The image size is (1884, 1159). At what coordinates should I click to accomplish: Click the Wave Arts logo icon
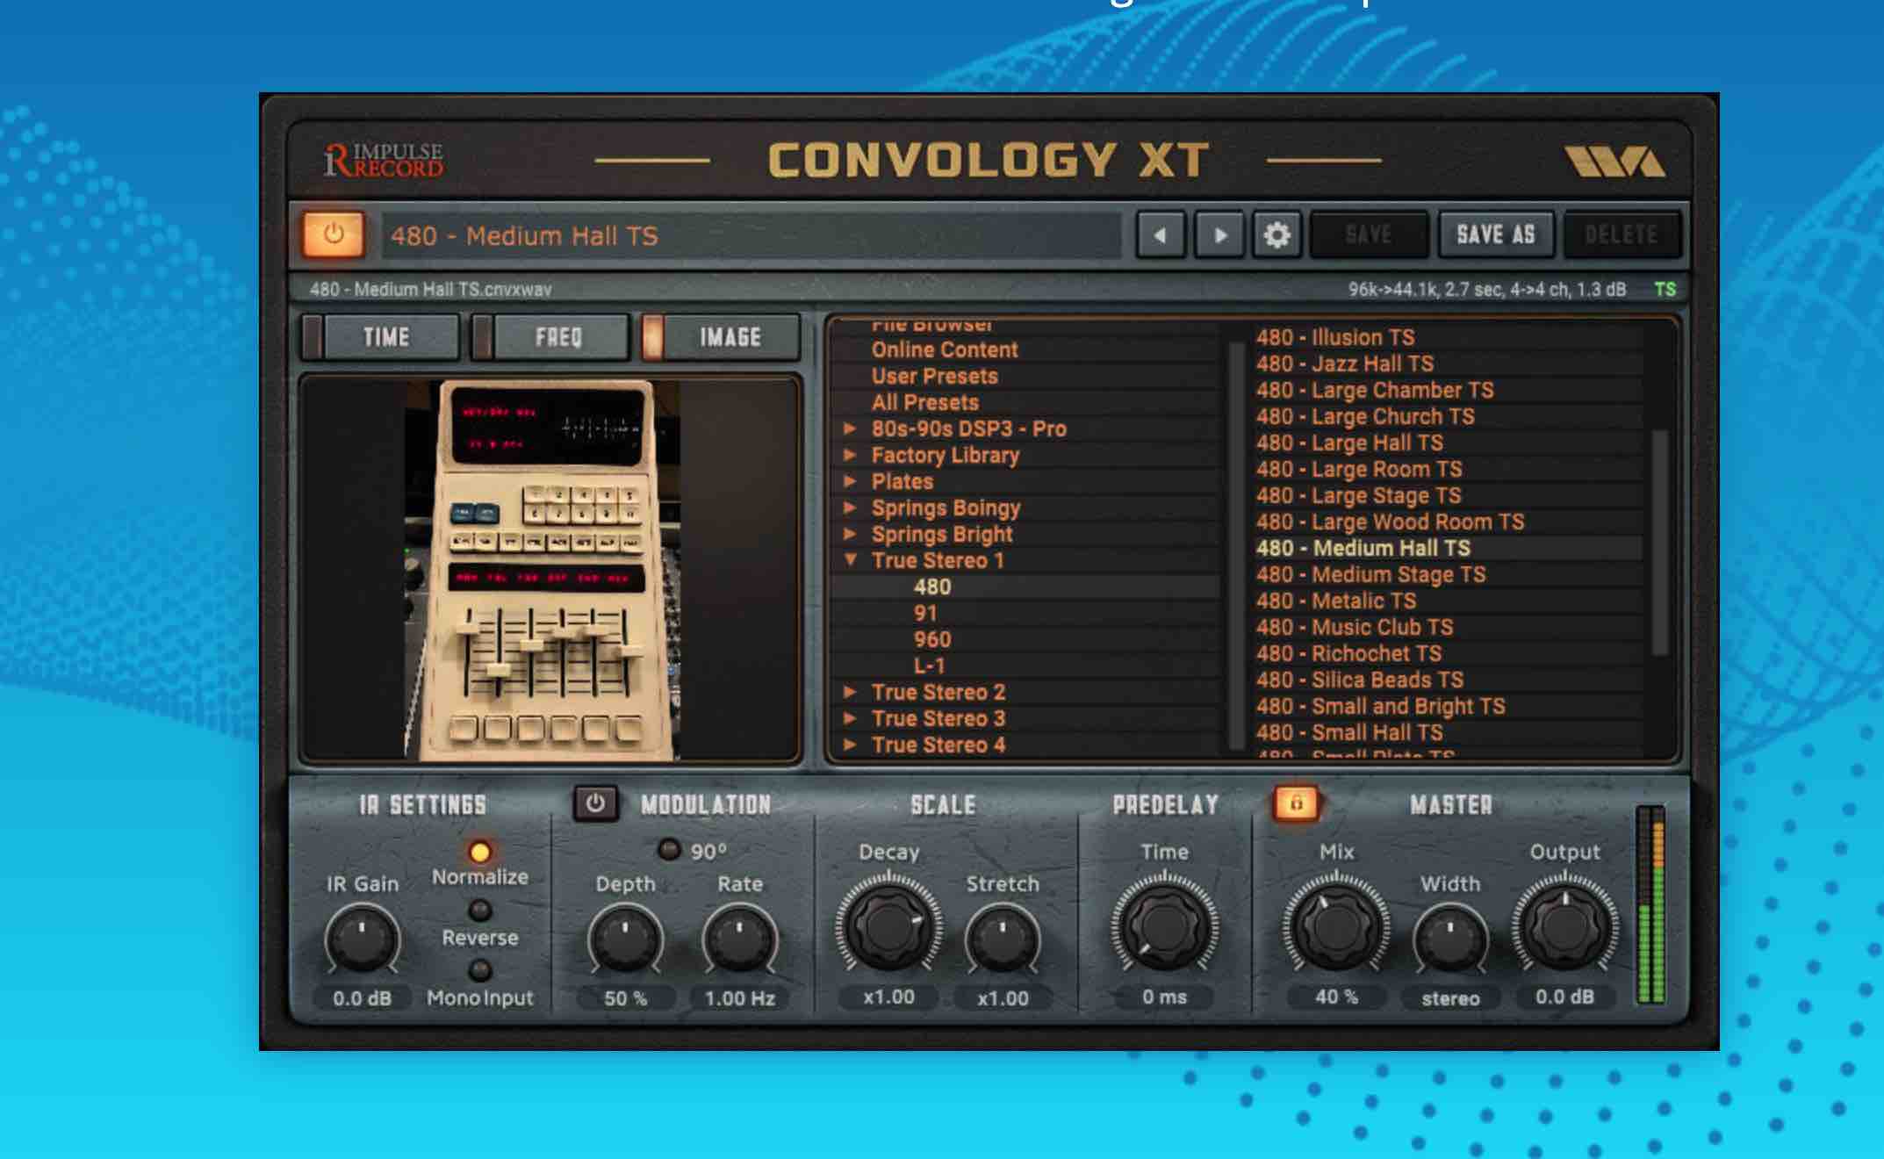[1614, 161]
